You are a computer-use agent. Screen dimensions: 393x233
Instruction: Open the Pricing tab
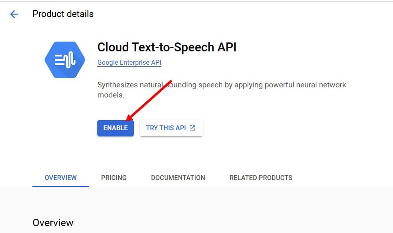[114, 178]
